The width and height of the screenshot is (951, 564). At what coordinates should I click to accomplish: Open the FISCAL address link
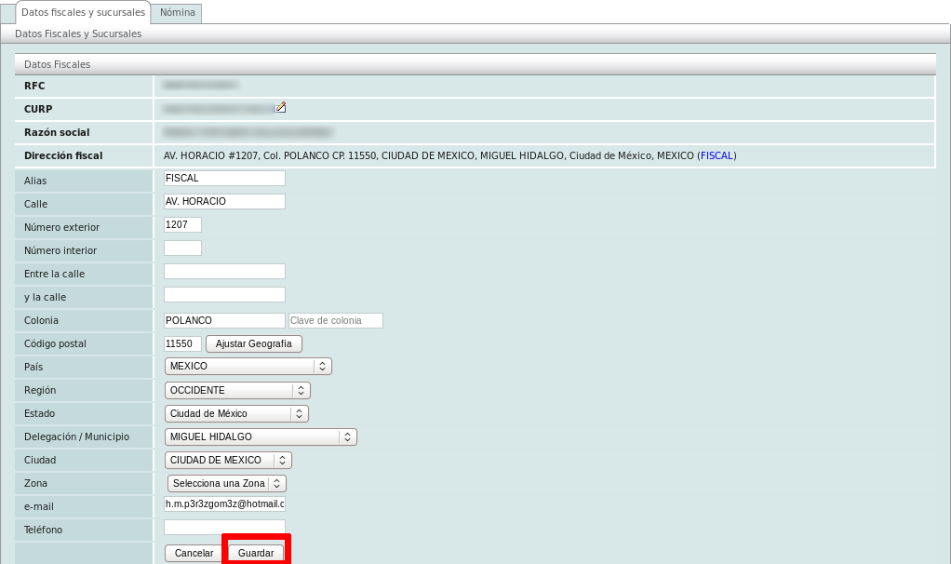click(717, 155)
